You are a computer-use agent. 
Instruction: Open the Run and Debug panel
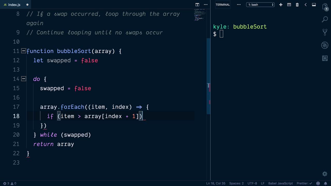click(325, 45)
